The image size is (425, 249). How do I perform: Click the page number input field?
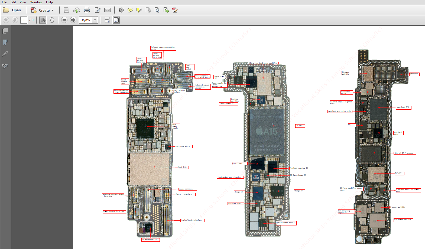(x=24, y=20)
